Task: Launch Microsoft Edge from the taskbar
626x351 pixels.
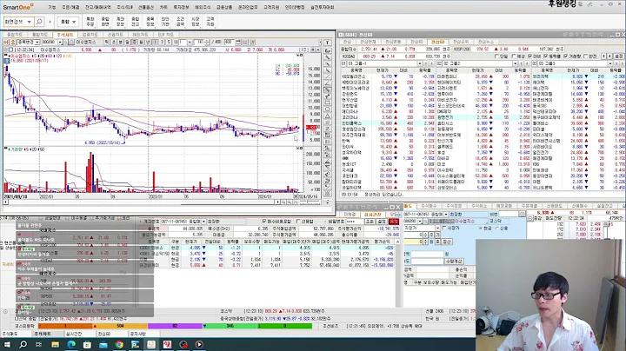Action: (71, 344)
